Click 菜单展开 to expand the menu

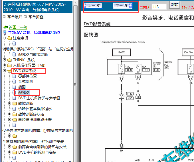[x=15, y=17]
